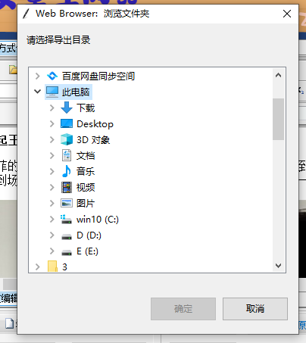Screen dimensions: 306x343
Task: Click the 此电脑 computer icon
Action: point(52,92)
